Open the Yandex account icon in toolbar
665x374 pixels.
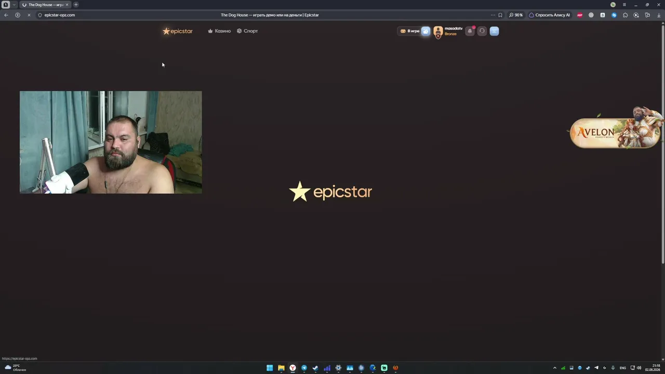(17, 15)
